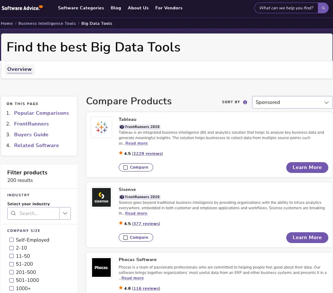The image size is (333, 293).
Task: Click inside the What can we help you find field
Action: (286, 8)
